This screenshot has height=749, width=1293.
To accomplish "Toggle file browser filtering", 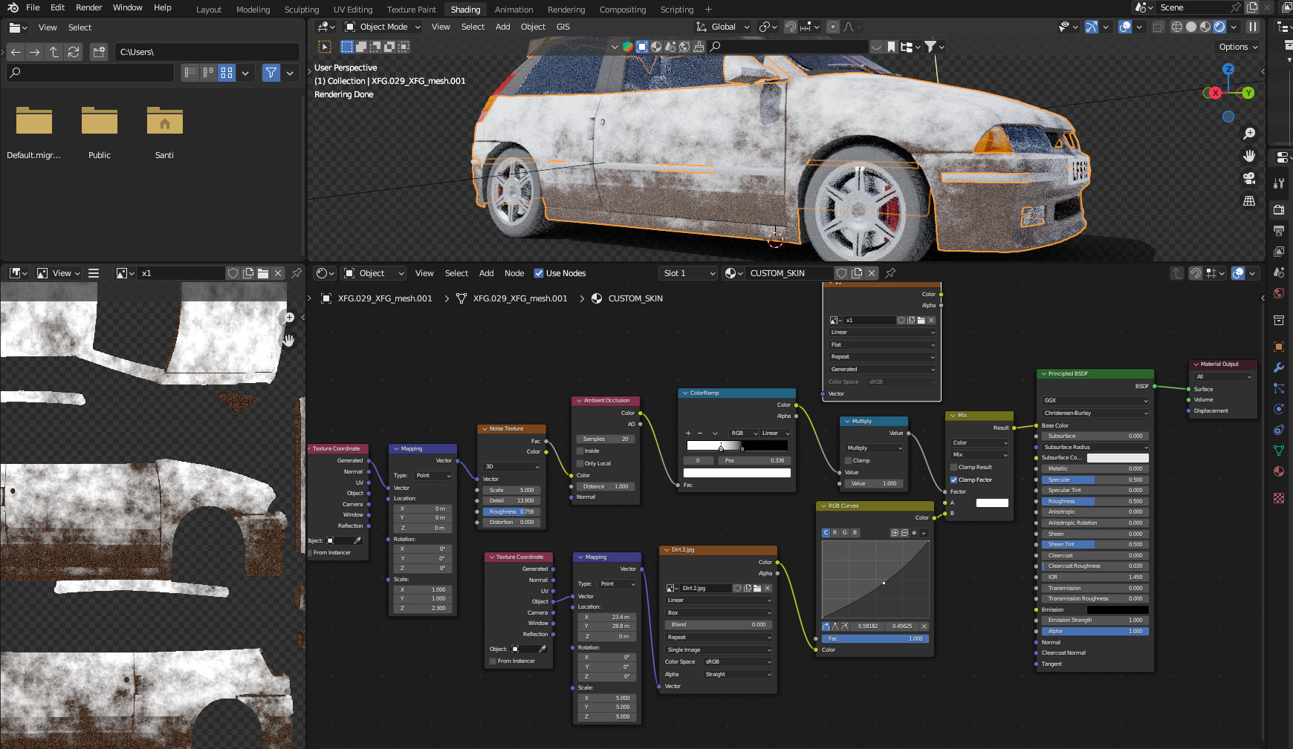I will 271,73.
